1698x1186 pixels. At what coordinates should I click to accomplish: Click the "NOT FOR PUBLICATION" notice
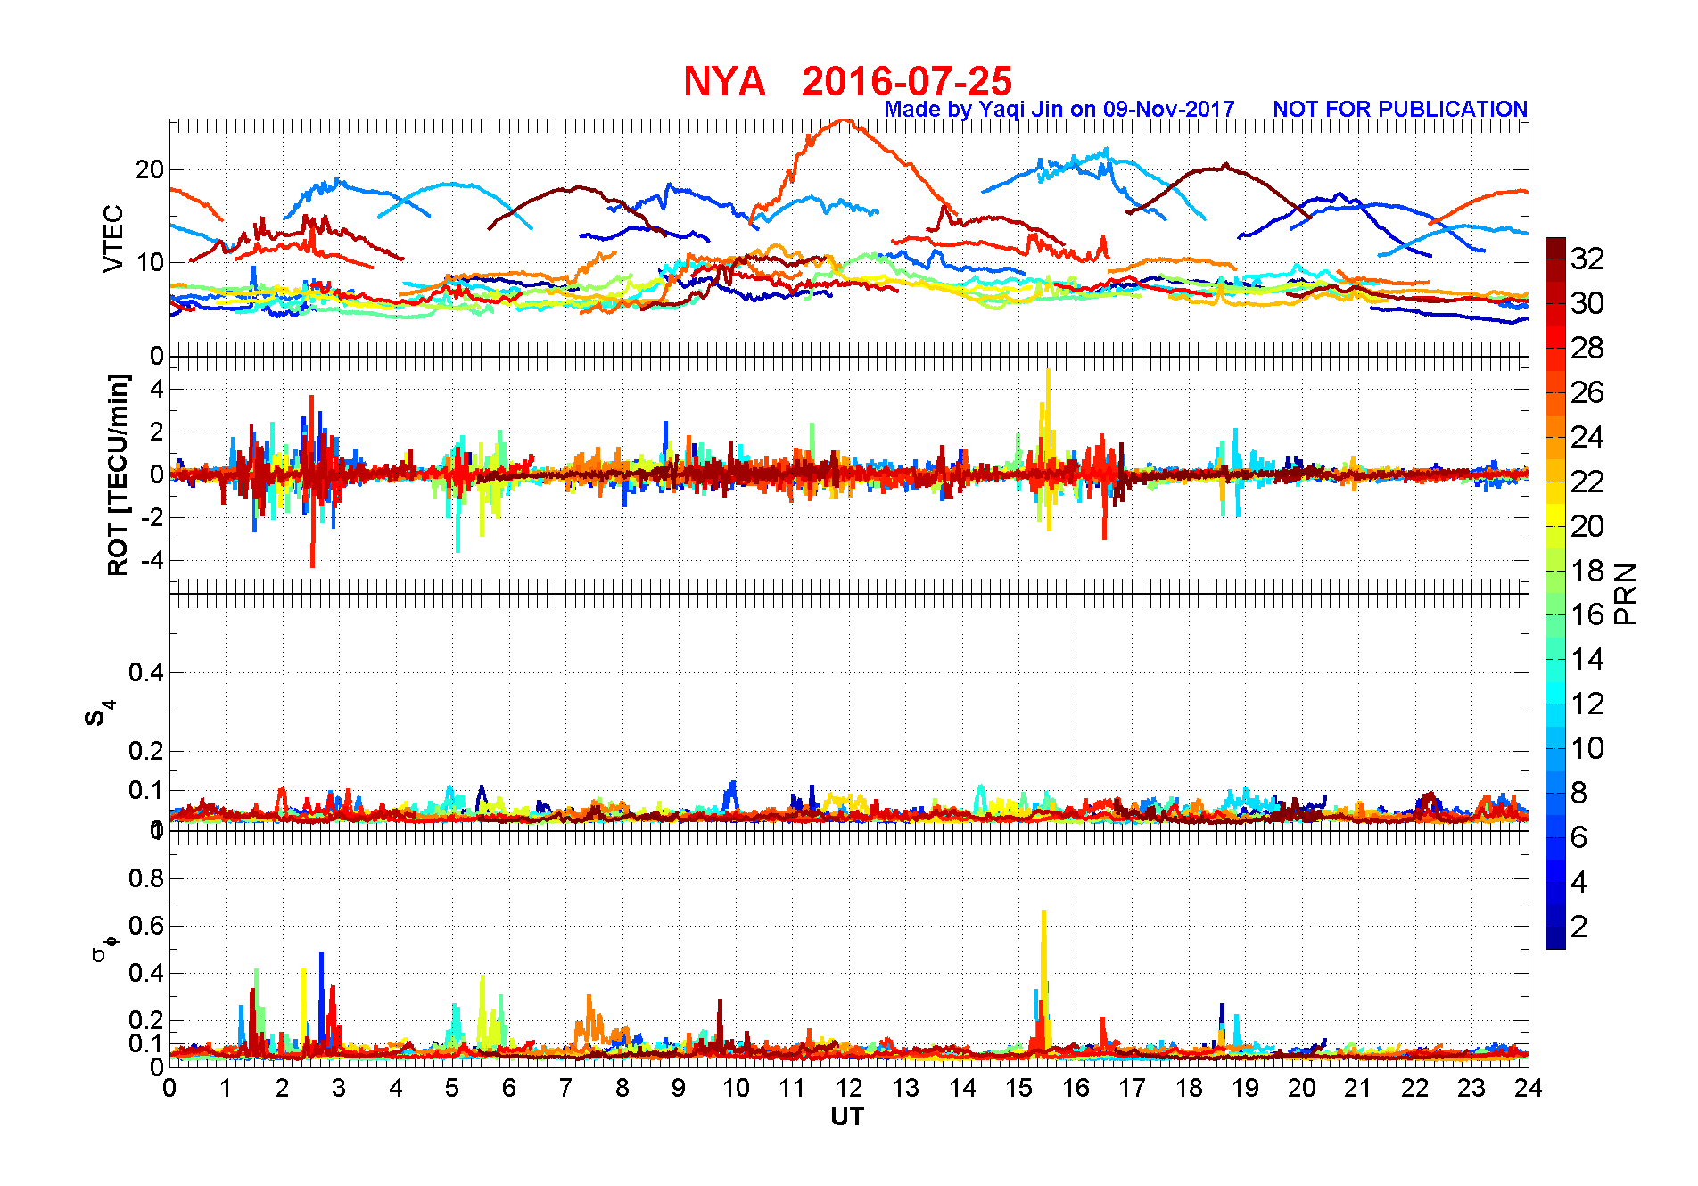(1400, 109)
